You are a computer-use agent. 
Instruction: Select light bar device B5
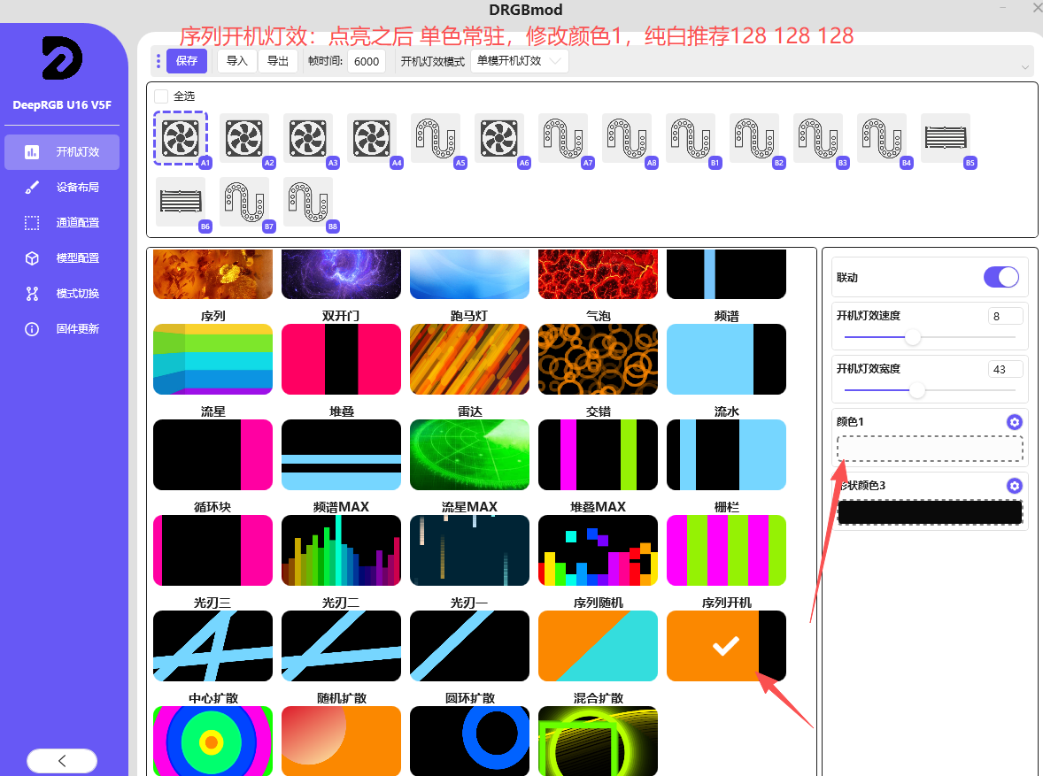point(945,137)
